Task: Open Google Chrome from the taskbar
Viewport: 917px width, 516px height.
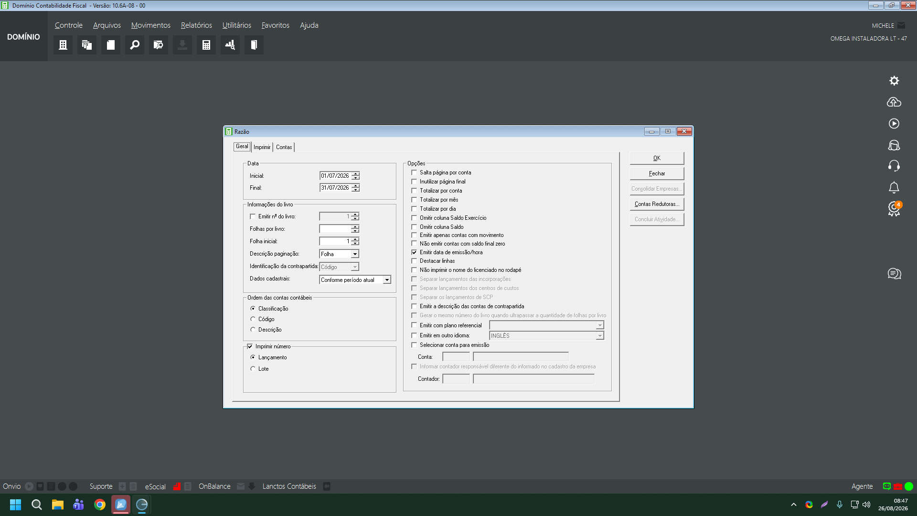Action: pyautogui.click(x=100, y=505)
